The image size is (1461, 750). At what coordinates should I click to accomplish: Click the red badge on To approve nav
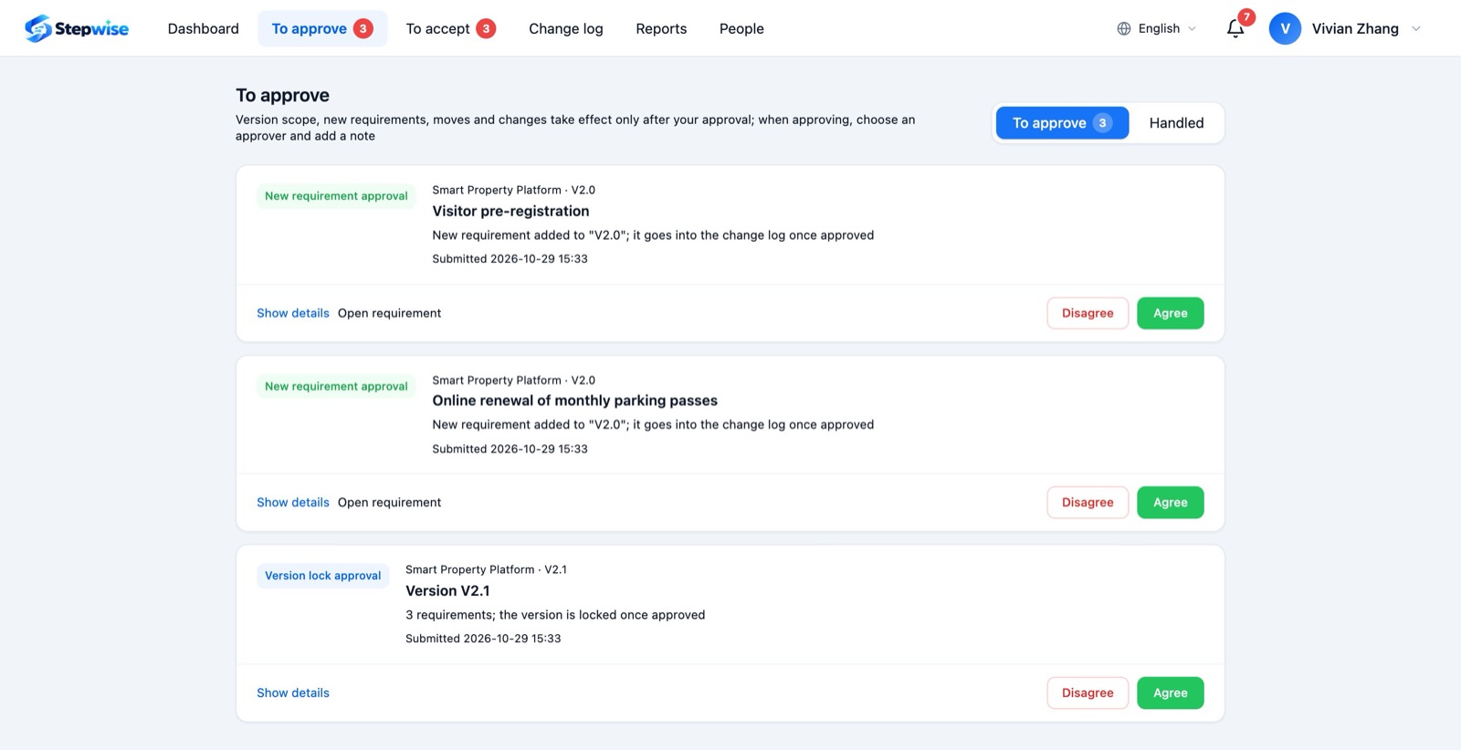[x=363, y=28]
